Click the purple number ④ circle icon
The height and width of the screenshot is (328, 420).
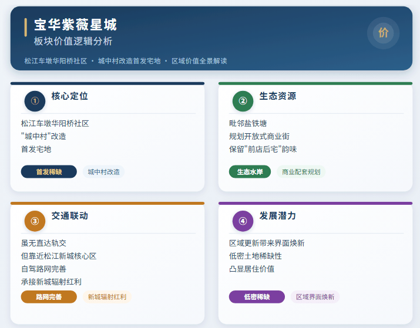click(x=243, y=221)
